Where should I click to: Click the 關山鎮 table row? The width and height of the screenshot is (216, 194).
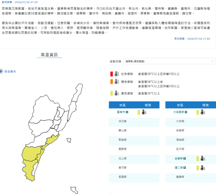tap(134, 131)
